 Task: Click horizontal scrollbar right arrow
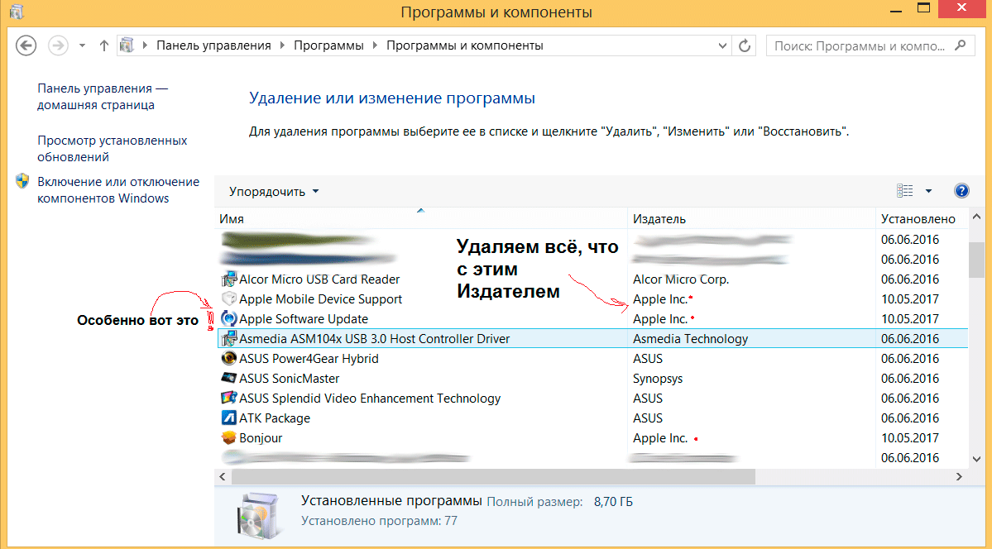[959, 476]
